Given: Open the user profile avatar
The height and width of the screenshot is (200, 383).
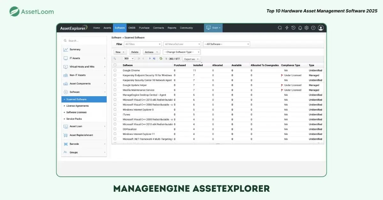Looking at the screenshot, I should coord(321,28).
